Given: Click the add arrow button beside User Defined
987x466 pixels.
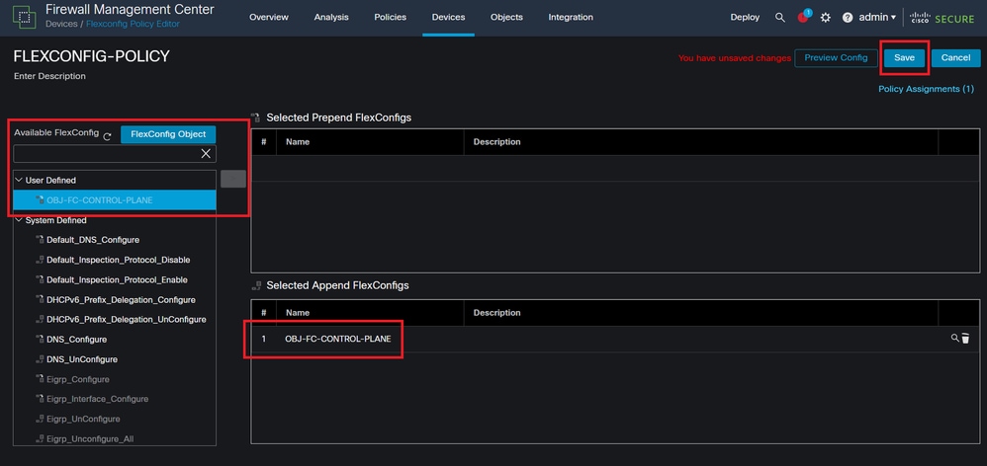Looking at the screenshot, I should click(232, 179).
